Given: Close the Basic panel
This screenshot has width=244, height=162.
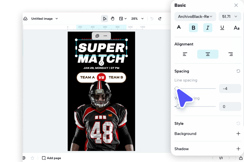Looking at the screenshot, I should (x=236, y=5).
